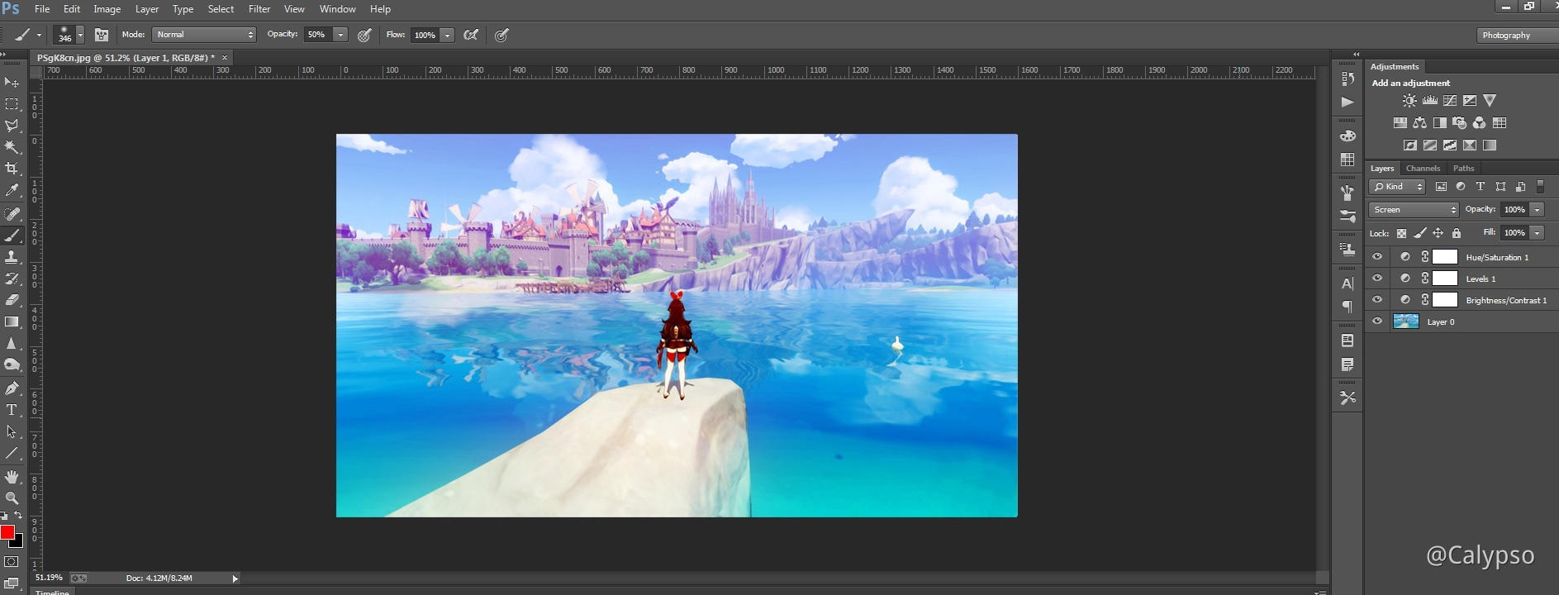Open the Color panel palette icon

tap(1347, 136)
